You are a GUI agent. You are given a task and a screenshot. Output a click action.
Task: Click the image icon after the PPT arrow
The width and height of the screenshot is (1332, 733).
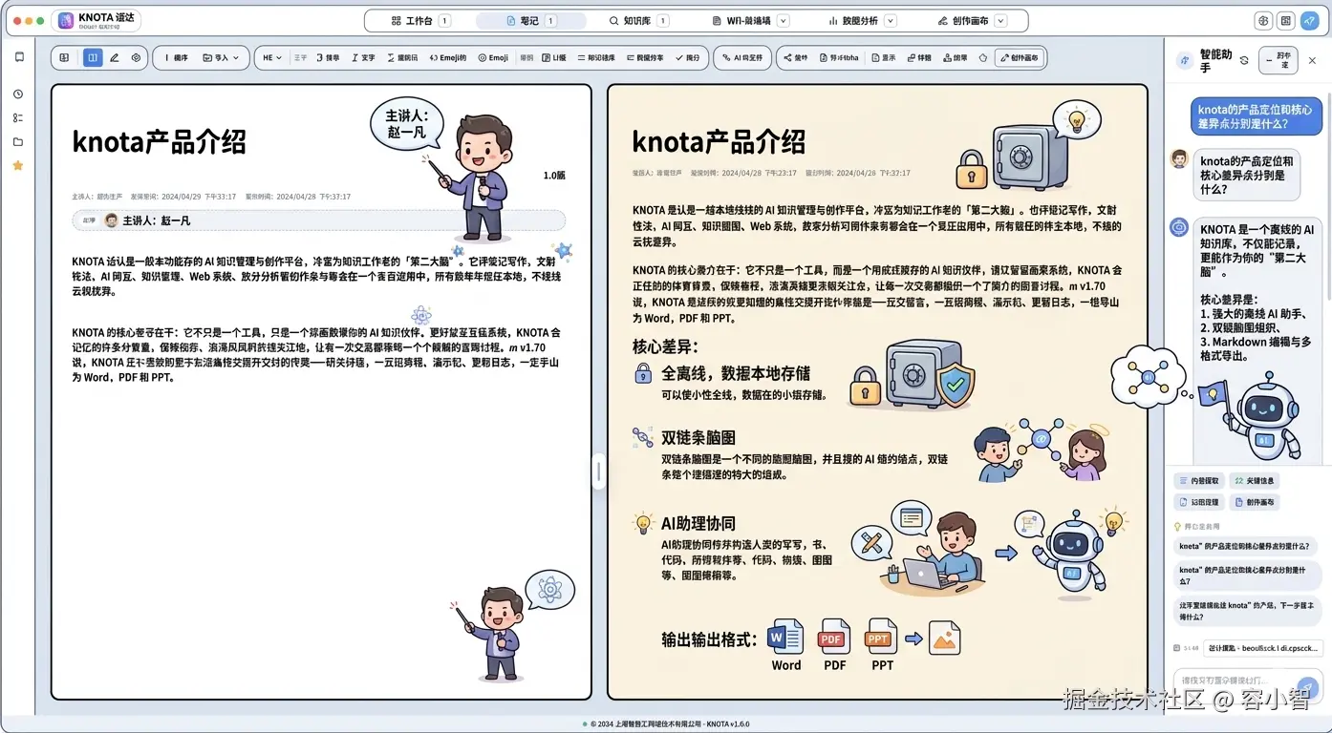point(944,638)
